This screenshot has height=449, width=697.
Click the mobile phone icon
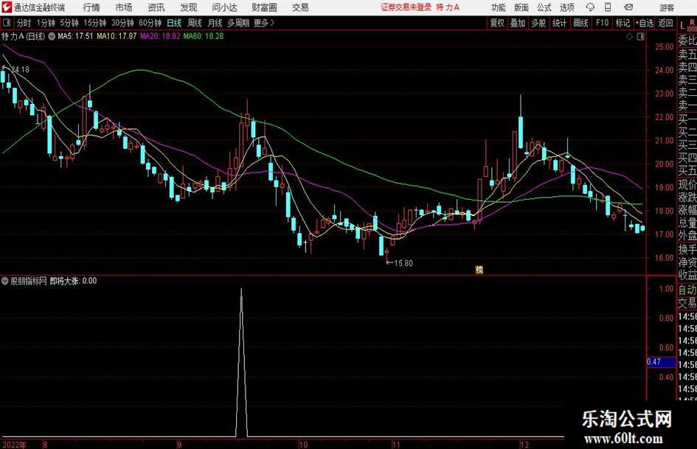tap(608, 7)
